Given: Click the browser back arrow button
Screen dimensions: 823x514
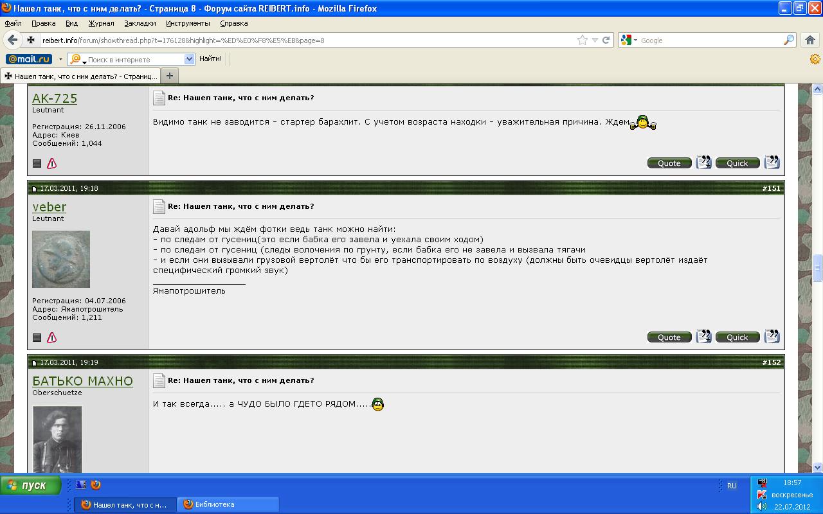Looking at the screenshot, I should click(12, 40).
